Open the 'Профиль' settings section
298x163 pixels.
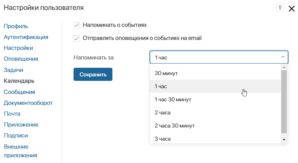point(16,26)
